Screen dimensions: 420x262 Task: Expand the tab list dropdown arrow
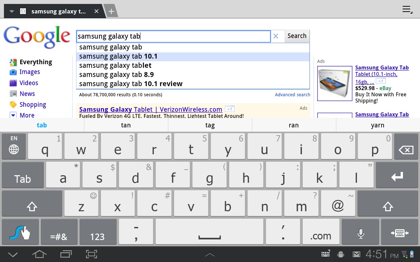pos(12,11)
